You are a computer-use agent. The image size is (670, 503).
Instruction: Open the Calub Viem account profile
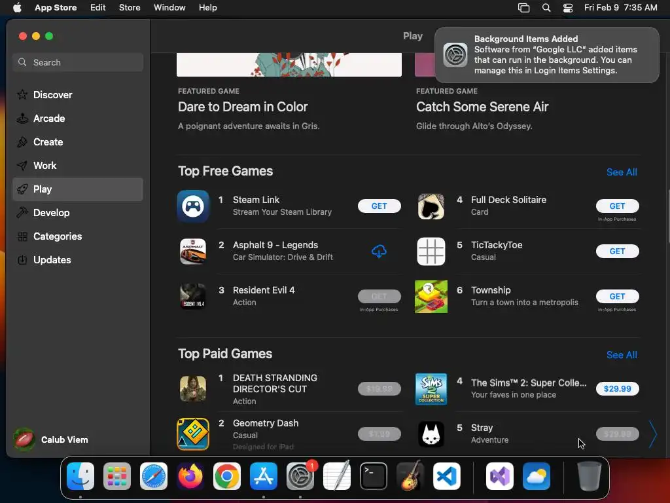point(51,439)
